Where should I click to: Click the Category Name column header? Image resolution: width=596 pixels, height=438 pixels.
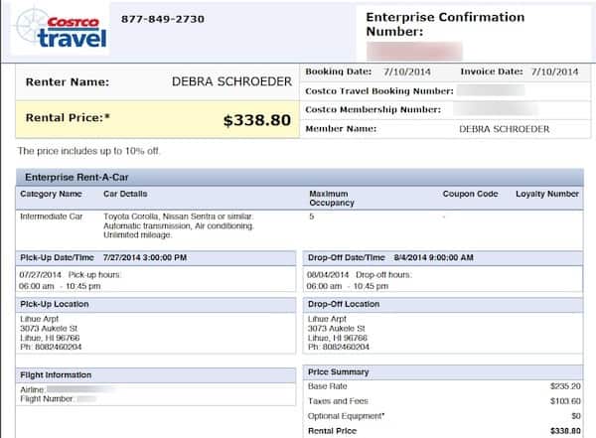click(51, 194)
